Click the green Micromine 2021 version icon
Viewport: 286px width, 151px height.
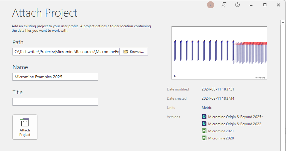point(204,131)
